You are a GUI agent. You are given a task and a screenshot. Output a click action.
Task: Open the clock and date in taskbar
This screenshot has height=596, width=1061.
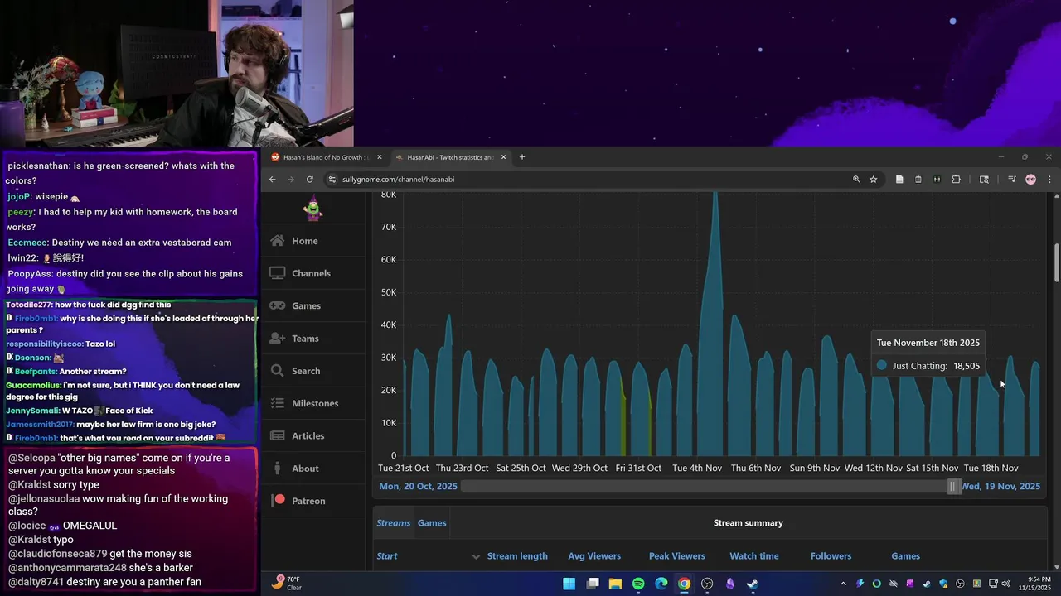coord(1037,584)
